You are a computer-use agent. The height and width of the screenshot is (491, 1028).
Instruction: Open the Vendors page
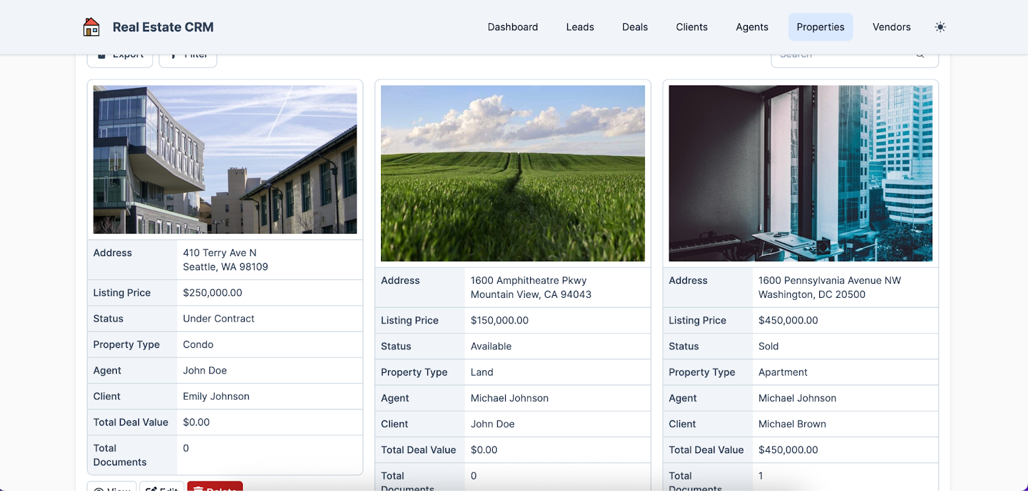point(891,27)
